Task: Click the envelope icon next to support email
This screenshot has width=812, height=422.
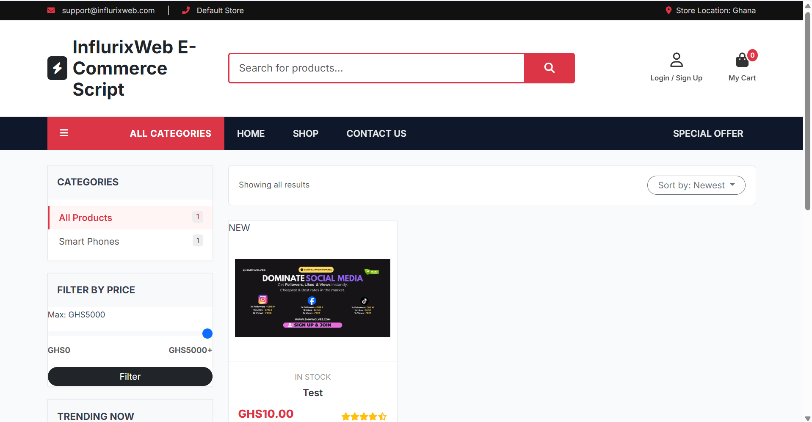Action: [51, 10]
